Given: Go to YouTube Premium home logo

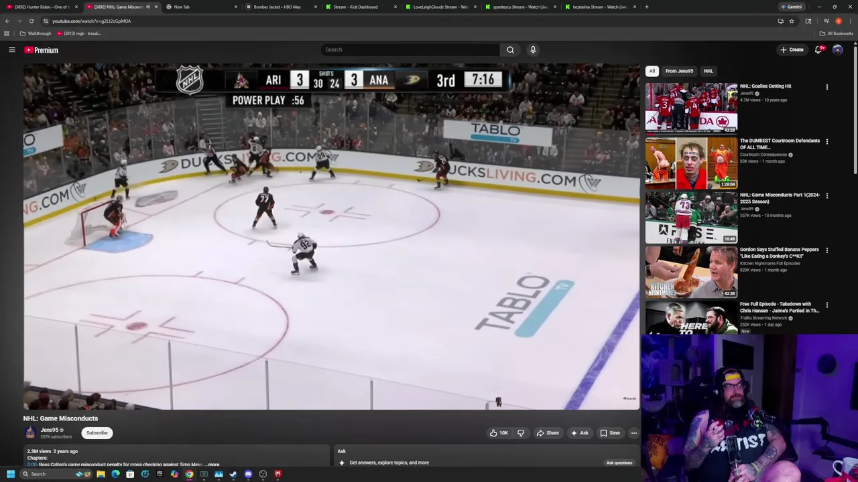Looking at the screenshot, I should (x=42, y=50).
